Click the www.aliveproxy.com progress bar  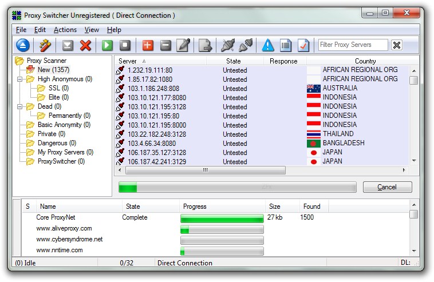222,229
